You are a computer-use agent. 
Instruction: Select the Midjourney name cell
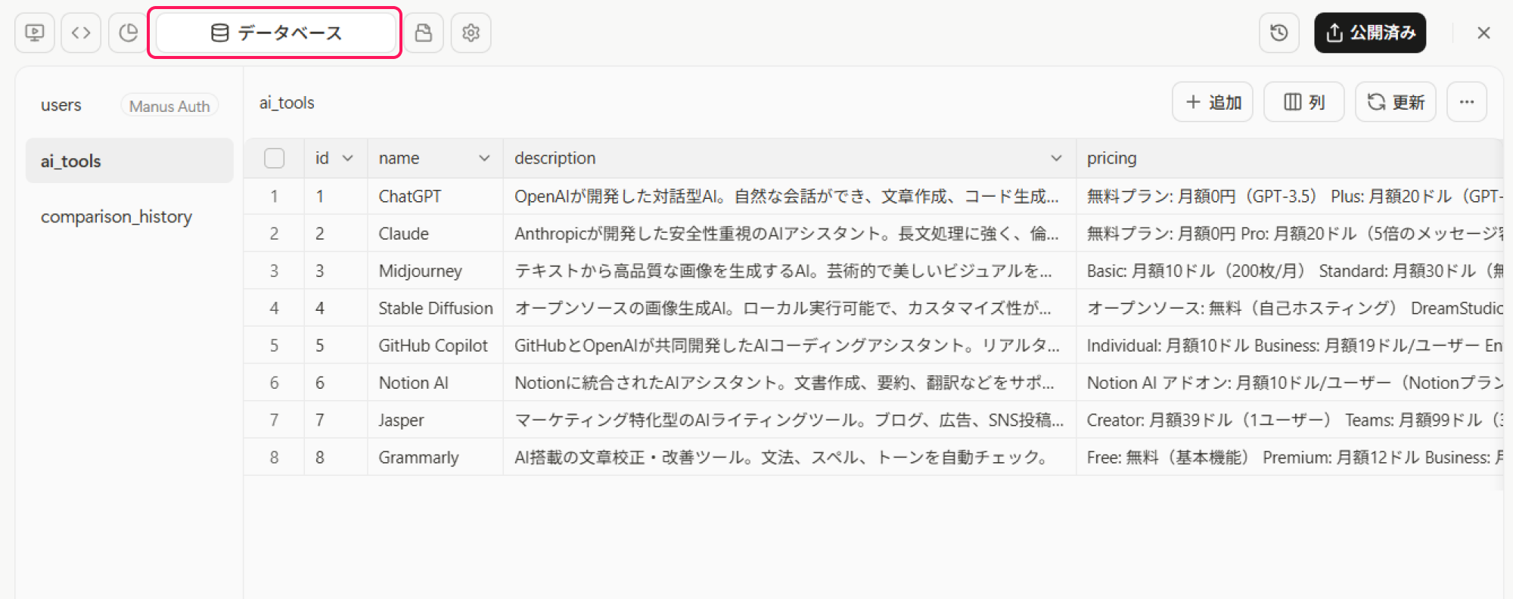420,271
